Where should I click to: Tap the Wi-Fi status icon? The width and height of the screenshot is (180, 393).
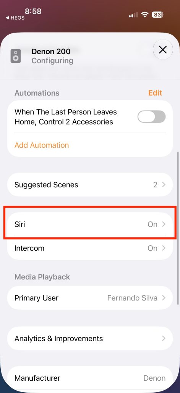tap(144, 15)
